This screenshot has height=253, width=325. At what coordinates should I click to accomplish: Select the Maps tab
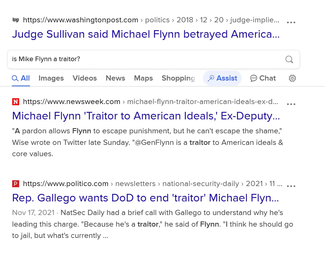pos(143,78)
